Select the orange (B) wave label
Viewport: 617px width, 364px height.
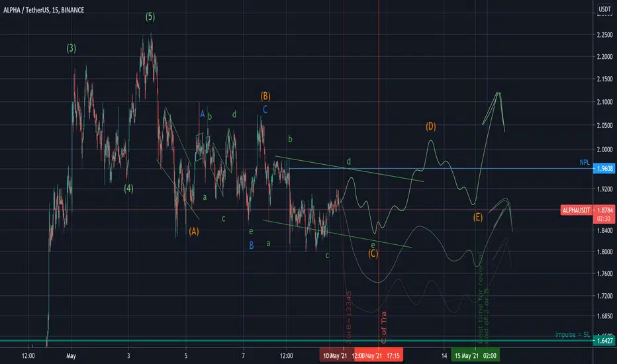coord(265,96)
